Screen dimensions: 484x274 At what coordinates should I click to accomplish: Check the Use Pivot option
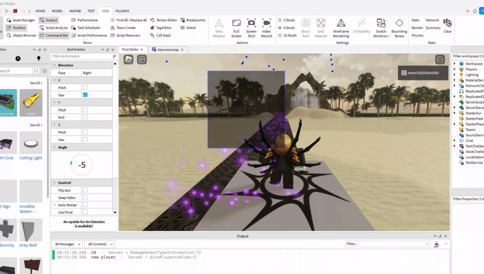85,212
